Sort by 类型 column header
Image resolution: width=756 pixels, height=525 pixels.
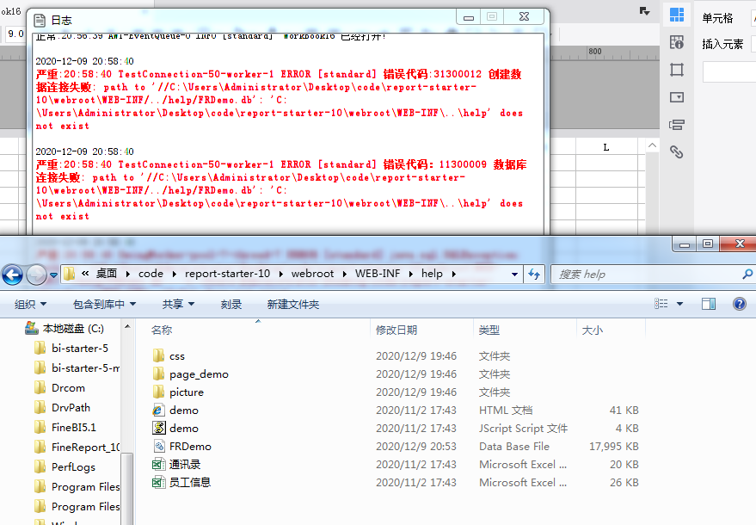tap(489, 330)
